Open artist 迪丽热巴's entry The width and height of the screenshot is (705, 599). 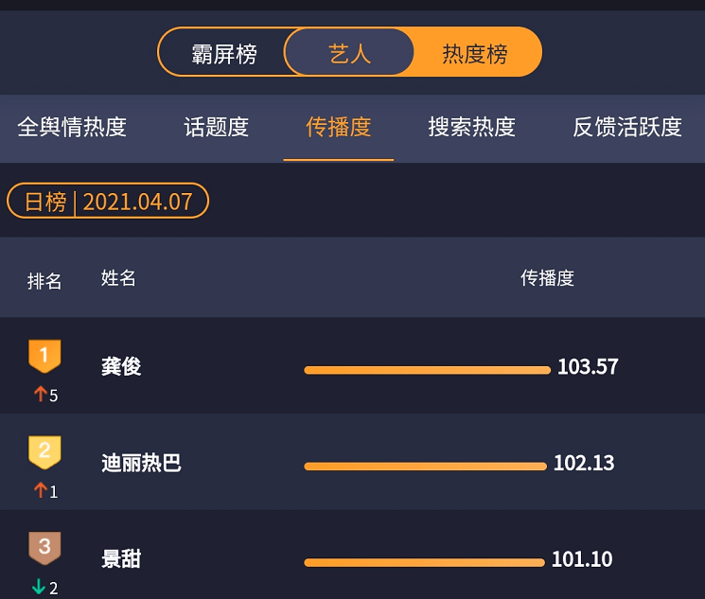(x=352, y=462)
